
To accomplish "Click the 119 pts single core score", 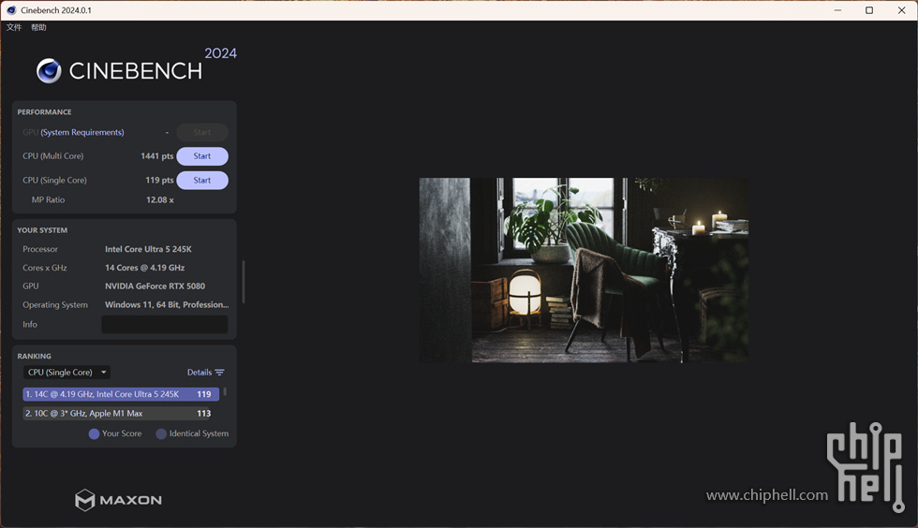I will pyautogui.click(x=159, y=181).
